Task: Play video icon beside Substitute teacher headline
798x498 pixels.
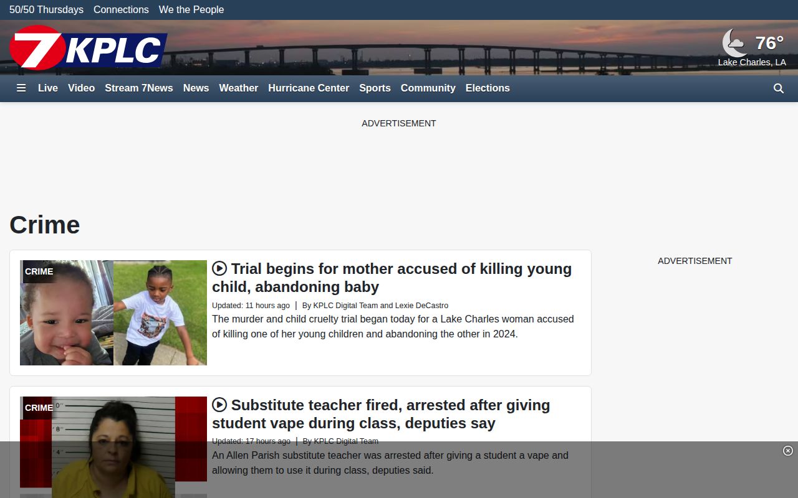Action: [219, 405]
